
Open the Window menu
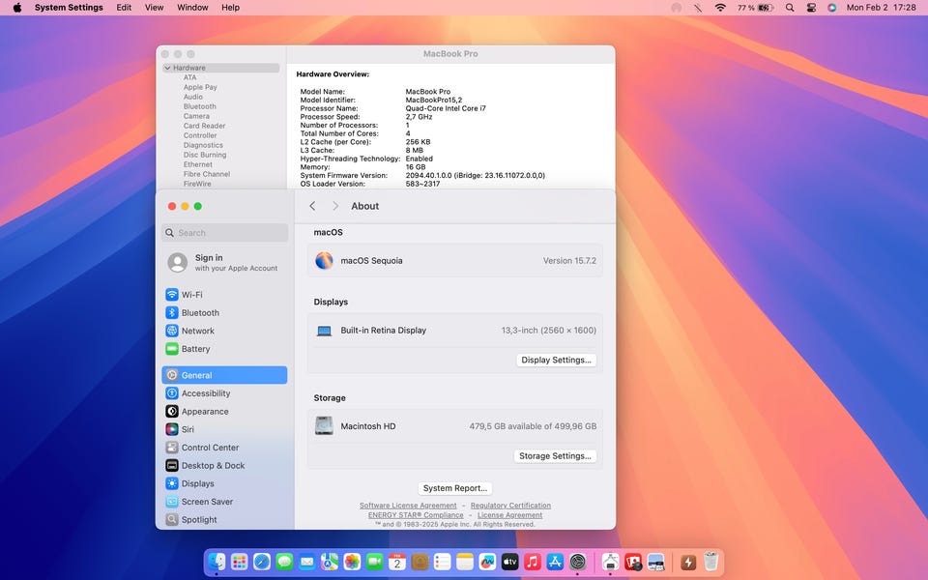(192, 8)
